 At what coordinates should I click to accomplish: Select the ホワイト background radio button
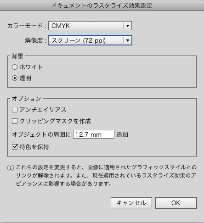tap(15, 67)
